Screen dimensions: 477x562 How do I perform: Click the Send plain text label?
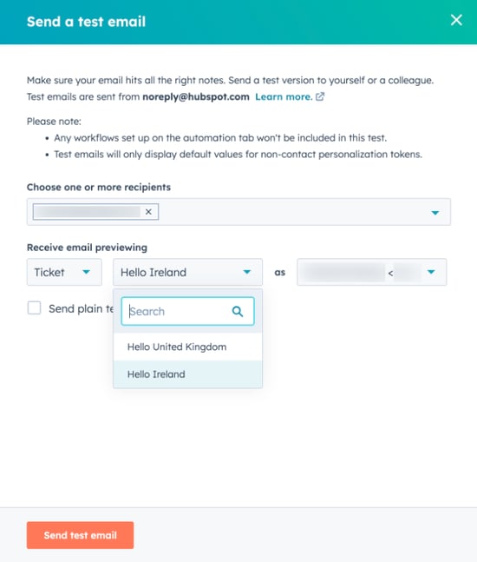coord(82,308)
